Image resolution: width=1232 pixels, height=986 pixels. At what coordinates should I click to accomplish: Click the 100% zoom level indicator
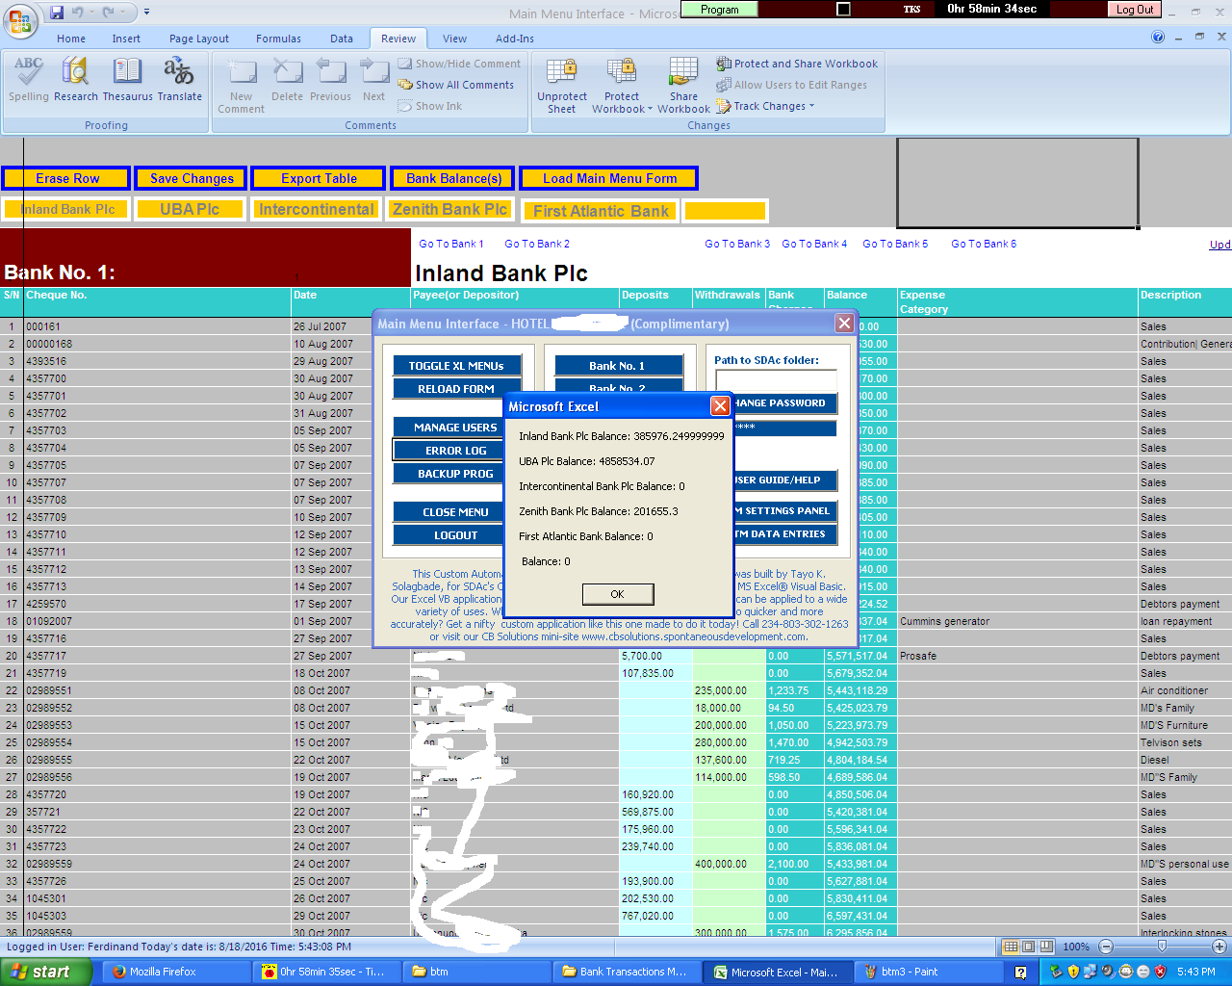1076,947
